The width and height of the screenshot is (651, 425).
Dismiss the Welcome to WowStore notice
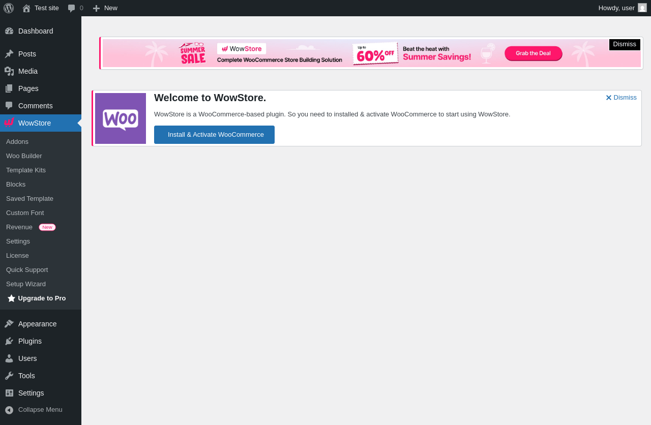click(621, 98)
